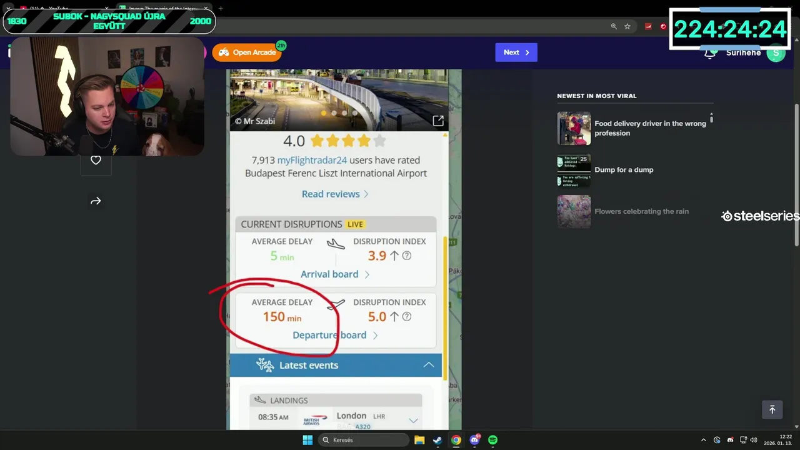Image resolution: width=800 pixels, height=450 pixels.
Task: Open File Explorer from the taskbar
Action: point(419,440)
